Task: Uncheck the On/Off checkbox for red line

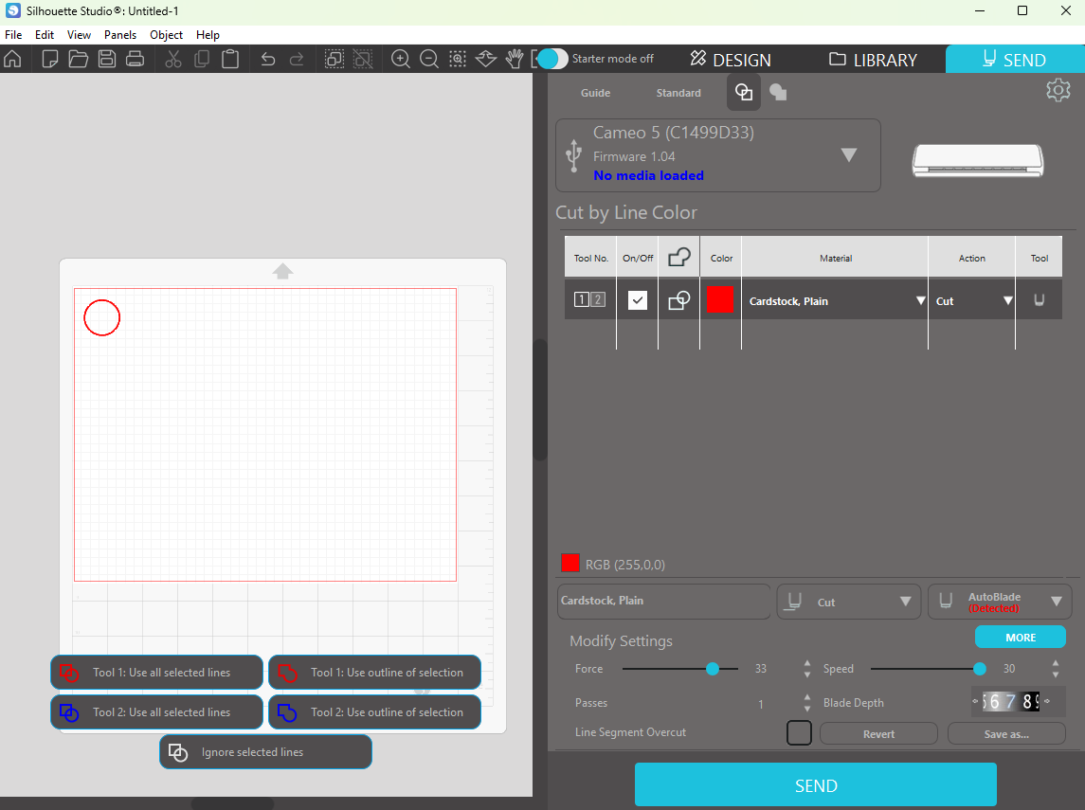Action: [638, 300]
